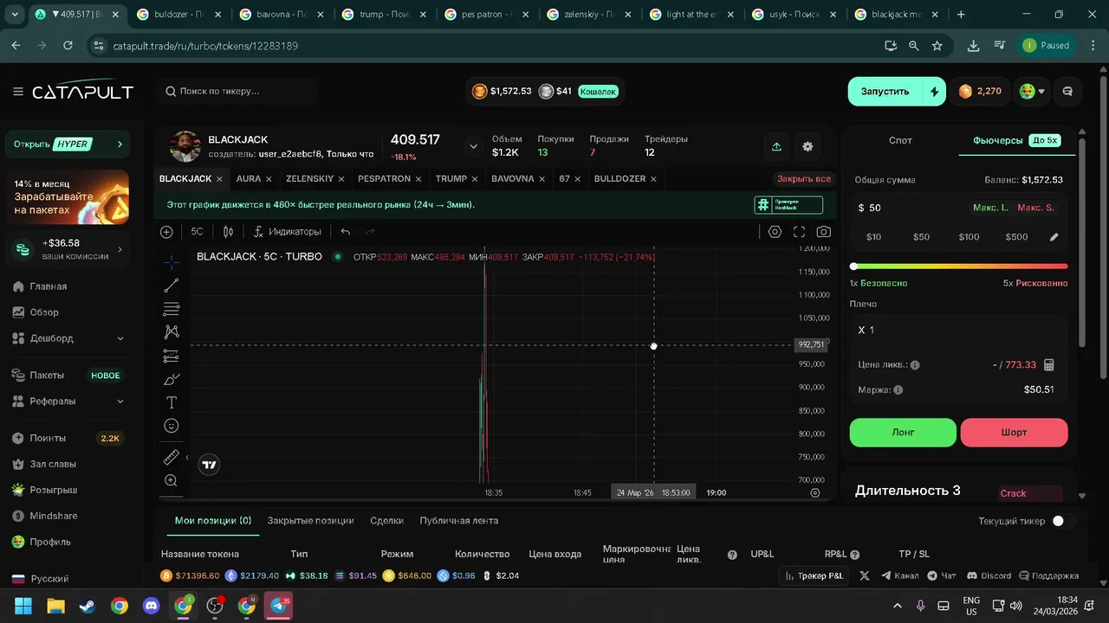The height and width of the screenshot is (623, 1109).
Task: Adjust the leverage risk slider handle
Action: pos(854,267)
